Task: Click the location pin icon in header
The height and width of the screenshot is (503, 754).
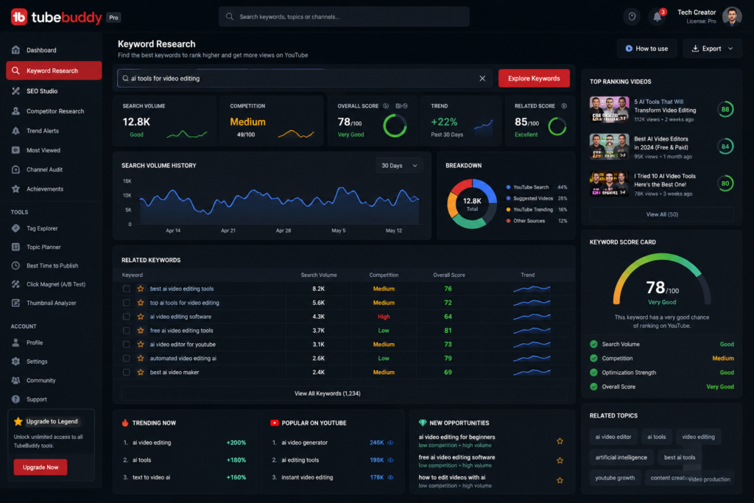Action: coord(632,17)
